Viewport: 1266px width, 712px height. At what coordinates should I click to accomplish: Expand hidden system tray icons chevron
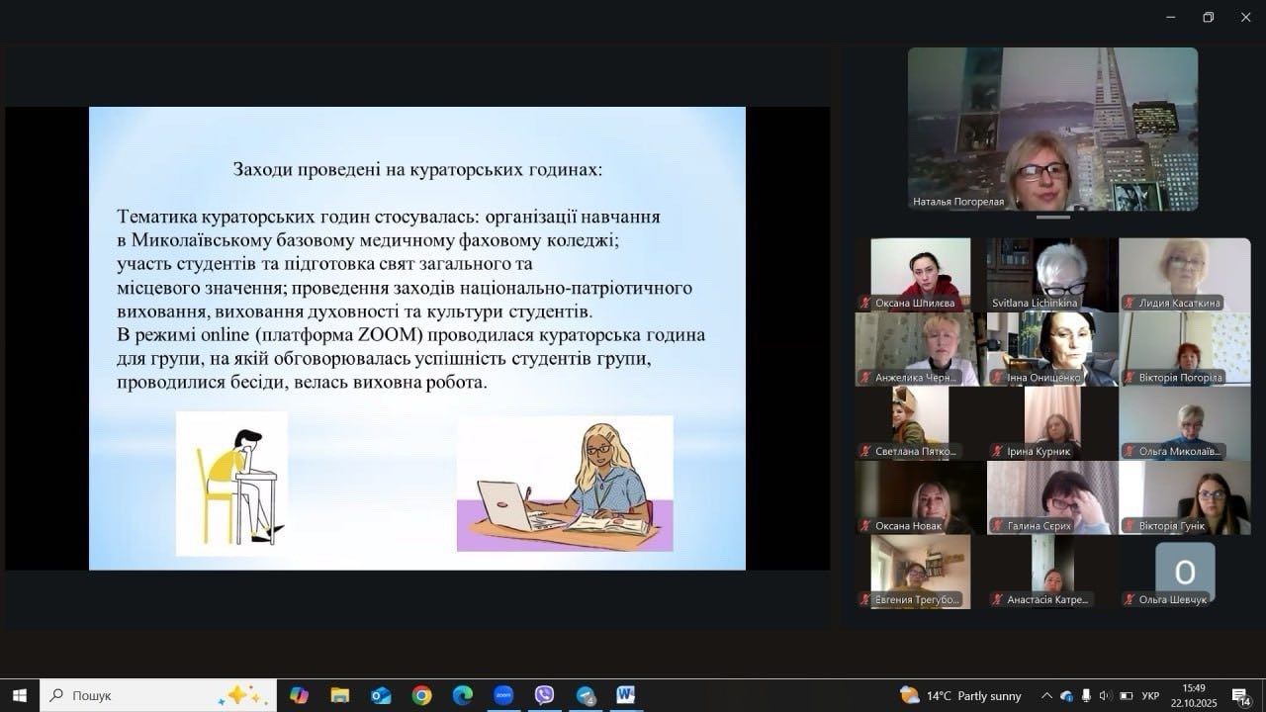[x=1046, y=695]
